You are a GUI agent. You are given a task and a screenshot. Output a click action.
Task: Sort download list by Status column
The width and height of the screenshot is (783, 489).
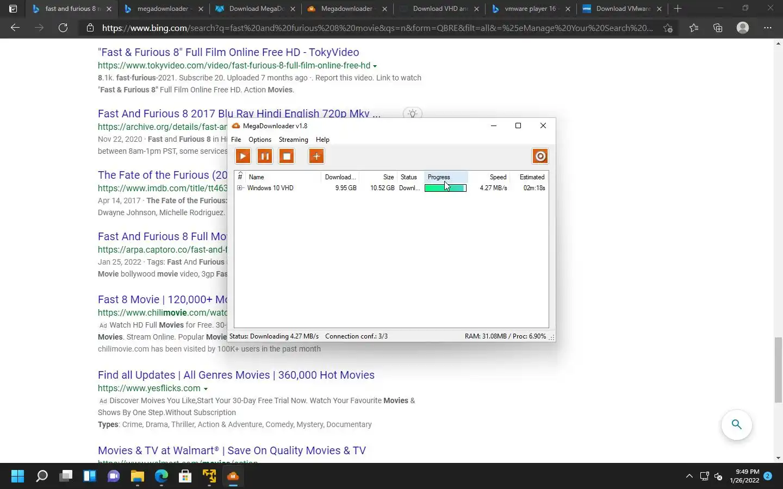(x=411, y=177)
